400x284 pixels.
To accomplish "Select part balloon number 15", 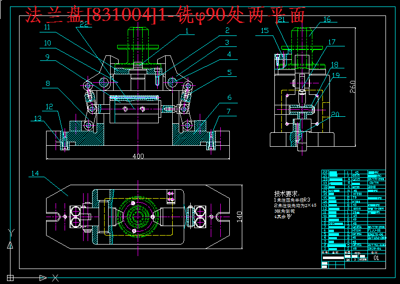I will tap(264, 30).
